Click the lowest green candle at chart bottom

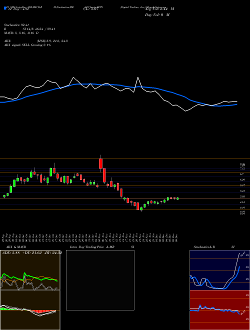tap(141, 209)
